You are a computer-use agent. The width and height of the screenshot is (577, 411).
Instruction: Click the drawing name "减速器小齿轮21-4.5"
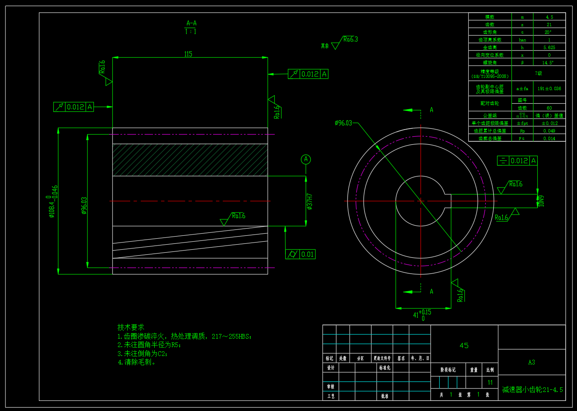pyautogui.click(x=533, y=390)
